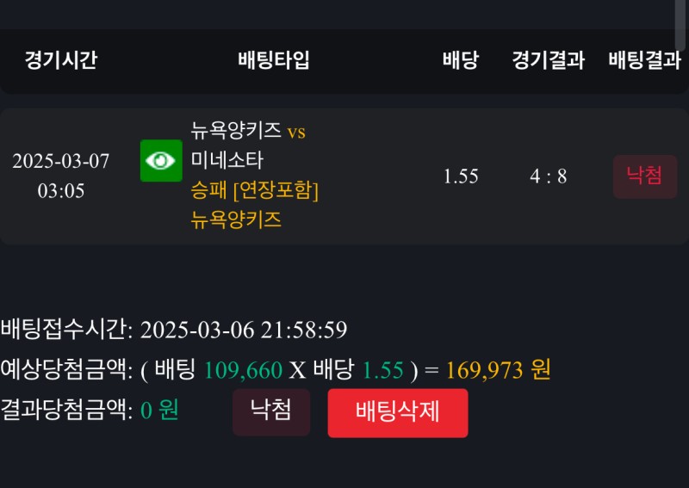Click the 2025-03-06 21:58:59 bet timestamp
689x488 pixels.
pos(243,330)
